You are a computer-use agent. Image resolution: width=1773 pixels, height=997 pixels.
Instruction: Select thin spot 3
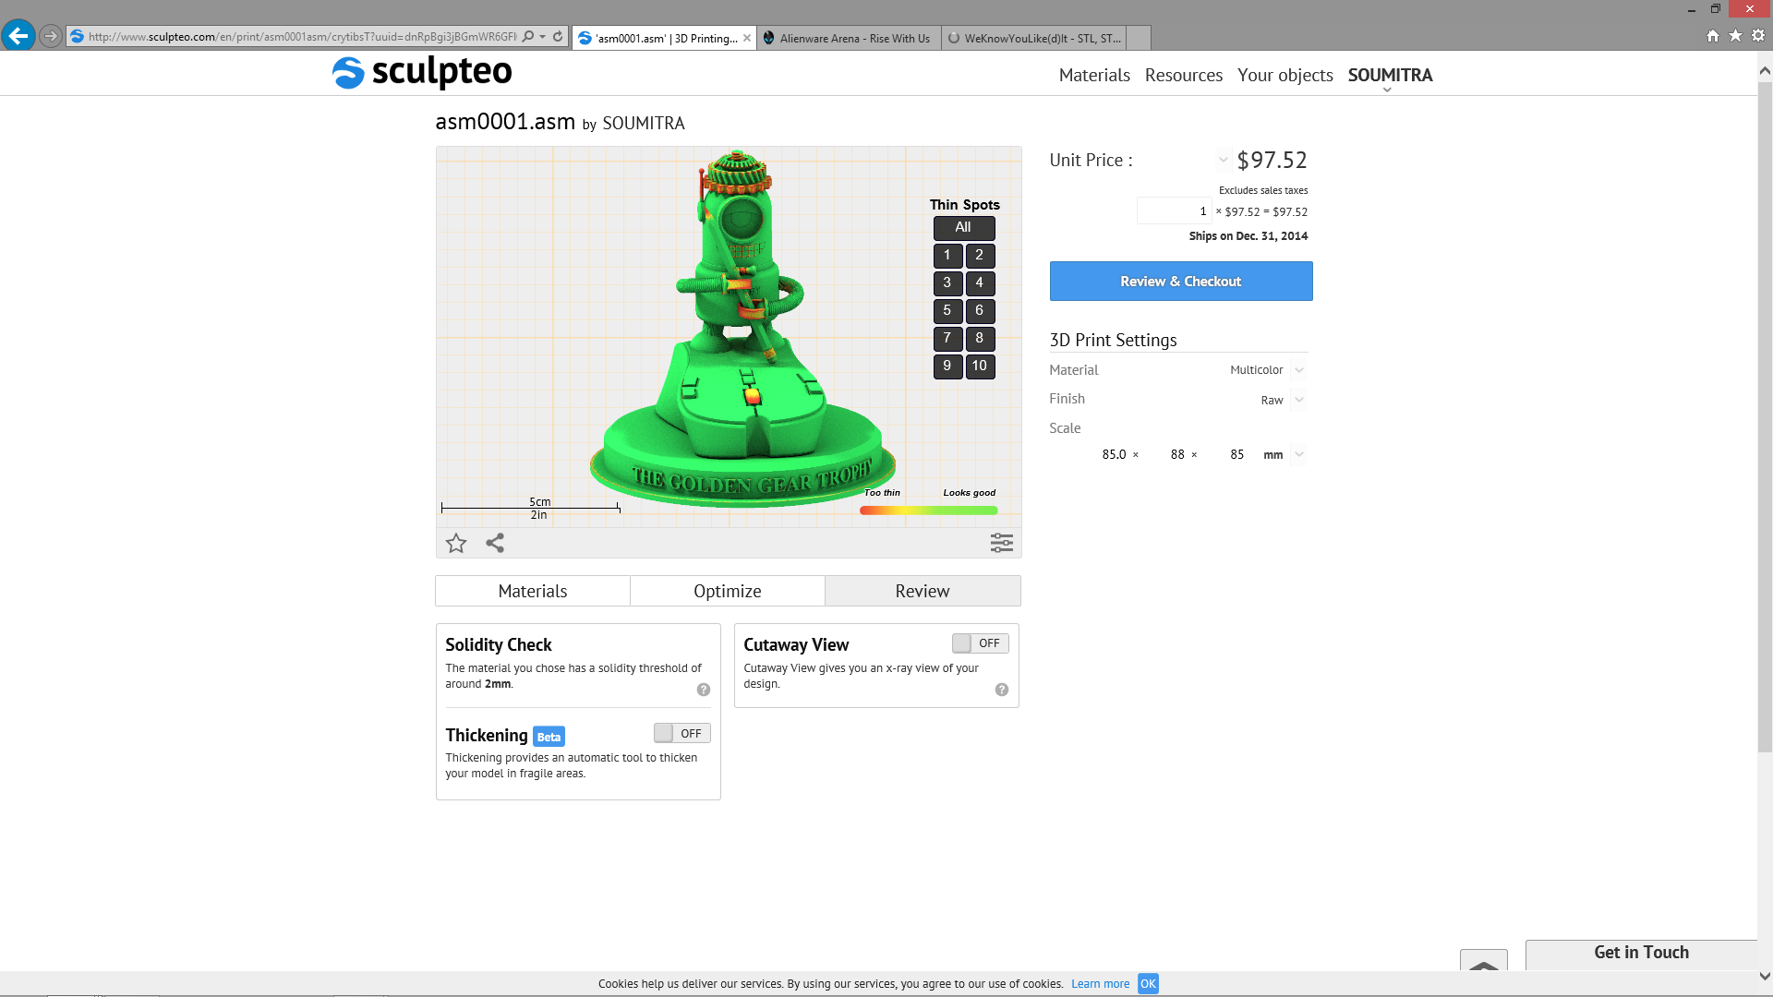click(947, 283)
